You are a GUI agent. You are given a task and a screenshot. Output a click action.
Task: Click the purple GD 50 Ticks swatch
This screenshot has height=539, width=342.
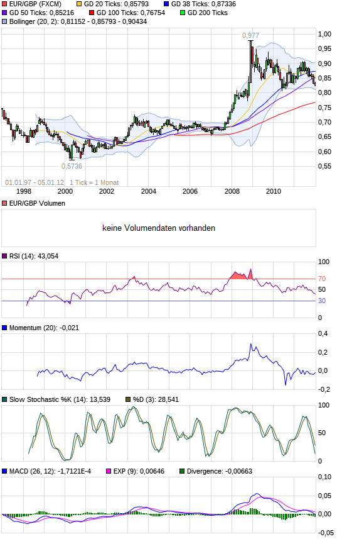pos(4,13)
